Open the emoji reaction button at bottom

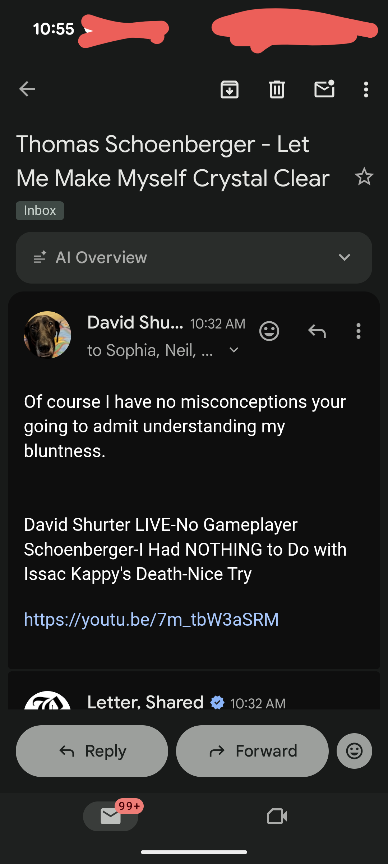coord(354,751)
